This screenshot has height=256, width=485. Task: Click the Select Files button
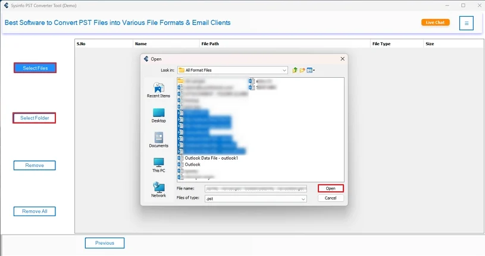click(35, 68)
